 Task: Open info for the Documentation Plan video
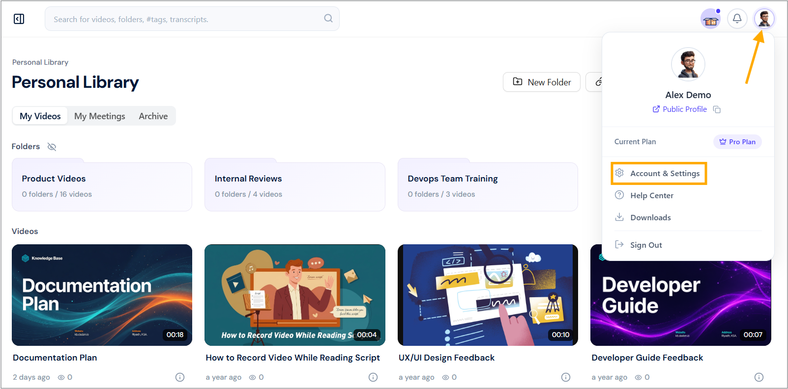coord(180,377)
